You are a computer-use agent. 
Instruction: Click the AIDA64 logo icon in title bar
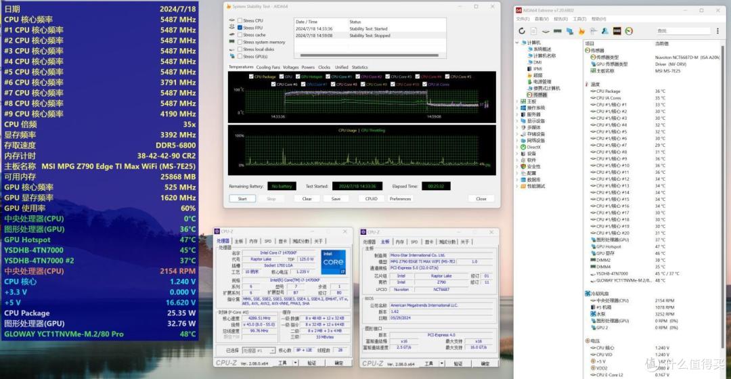tap(518, 9)
